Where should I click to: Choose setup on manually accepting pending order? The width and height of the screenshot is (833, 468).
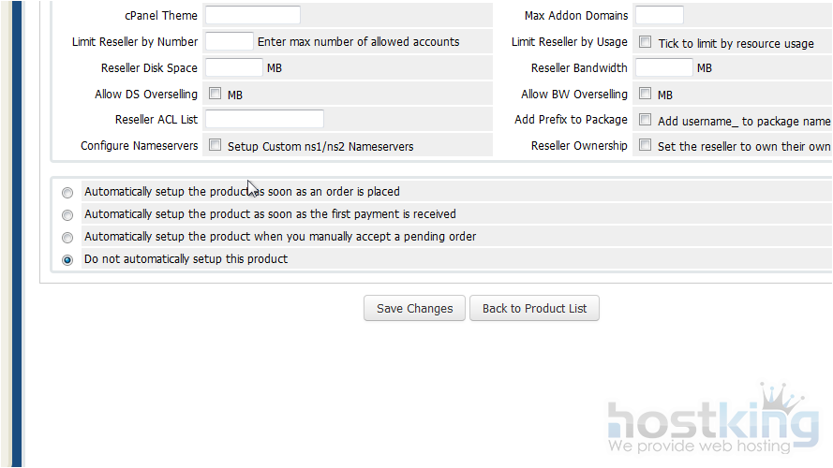[67, 238]
